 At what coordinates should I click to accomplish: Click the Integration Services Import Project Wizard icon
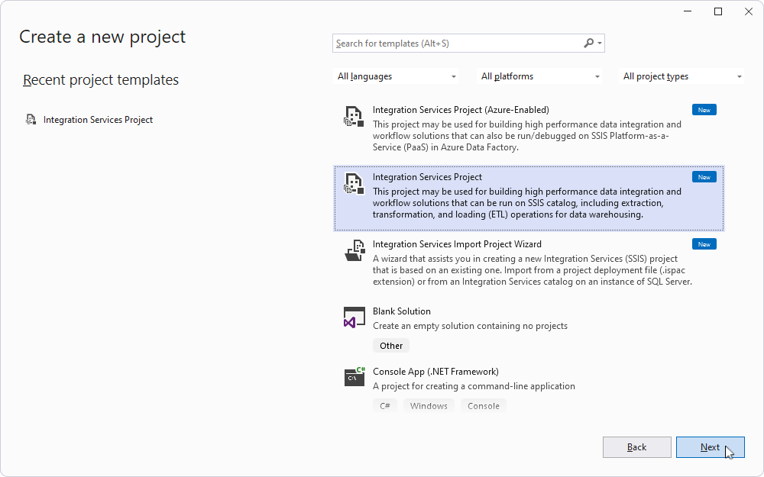click(x=354, y=251)
